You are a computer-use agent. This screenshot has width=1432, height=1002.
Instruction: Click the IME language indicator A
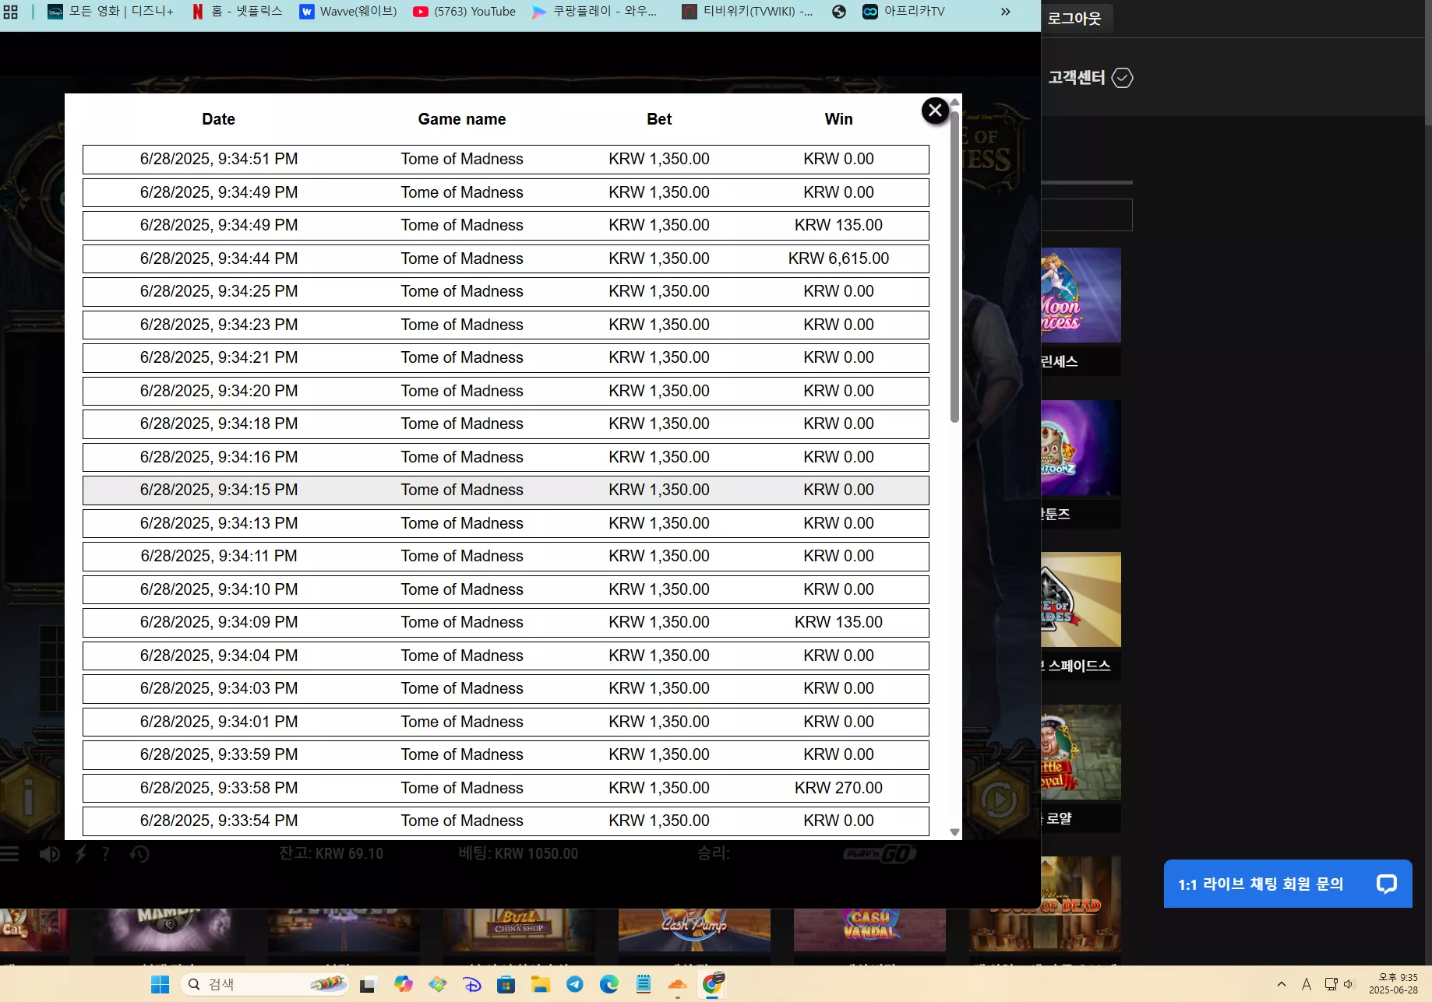pos(1307,984)
